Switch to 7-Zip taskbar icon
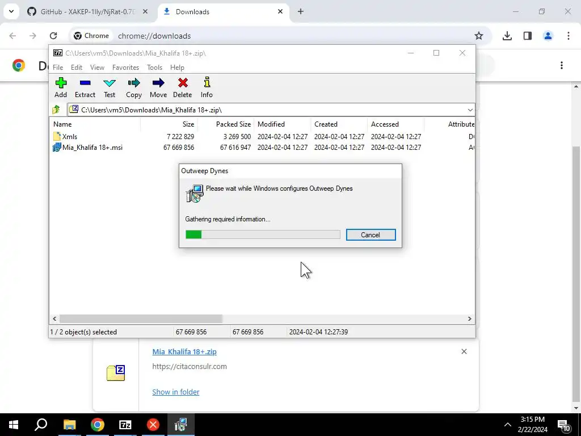This screenshot has height=436, width=581. point(125,425)
